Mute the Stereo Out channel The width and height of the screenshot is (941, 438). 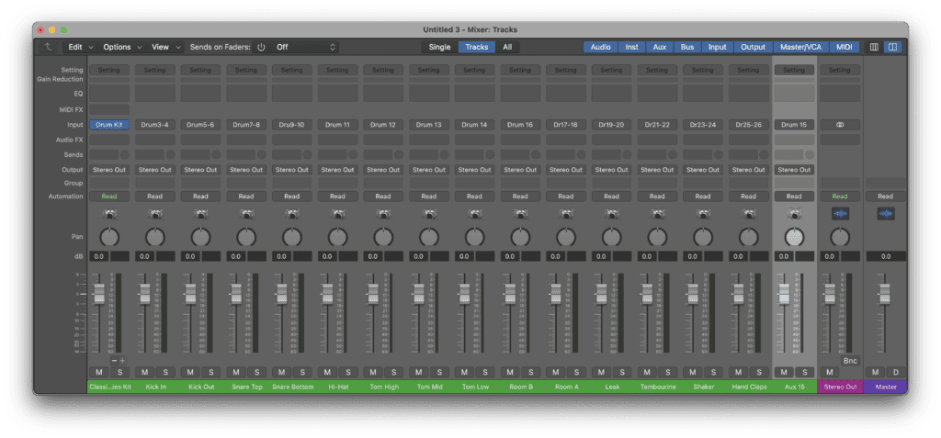[x=830, y=373]
